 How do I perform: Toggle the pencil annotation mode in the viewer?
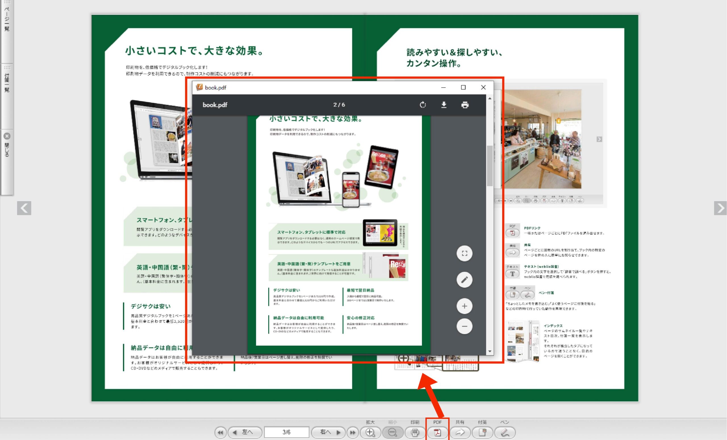coord(464,279)
